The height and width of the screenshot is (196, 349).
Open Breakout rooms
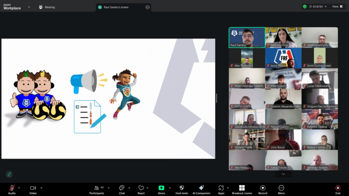pyautogui.click(x=242, y=188)
